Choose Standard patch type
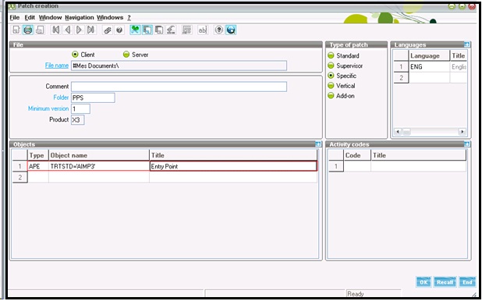 (x=331, y=55)
